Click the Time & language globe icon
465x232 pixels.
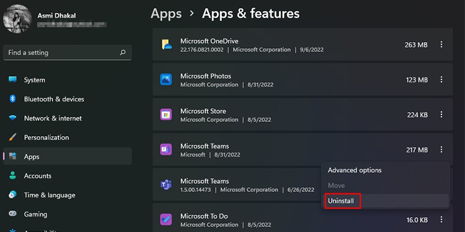[x=12, y=195]
